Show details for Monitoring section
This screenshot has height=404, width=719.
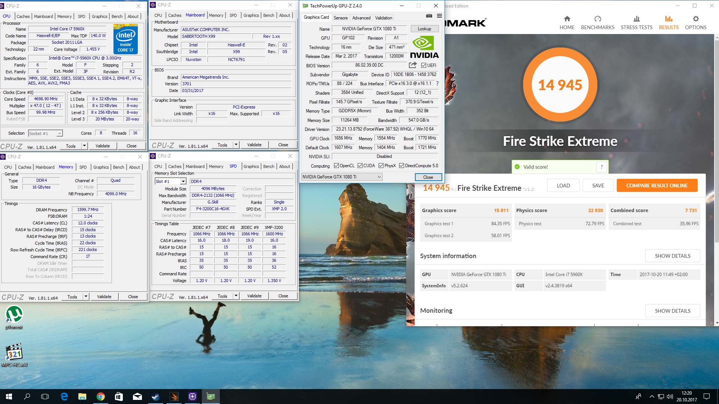pyautogui.click(x=673, y=311)
